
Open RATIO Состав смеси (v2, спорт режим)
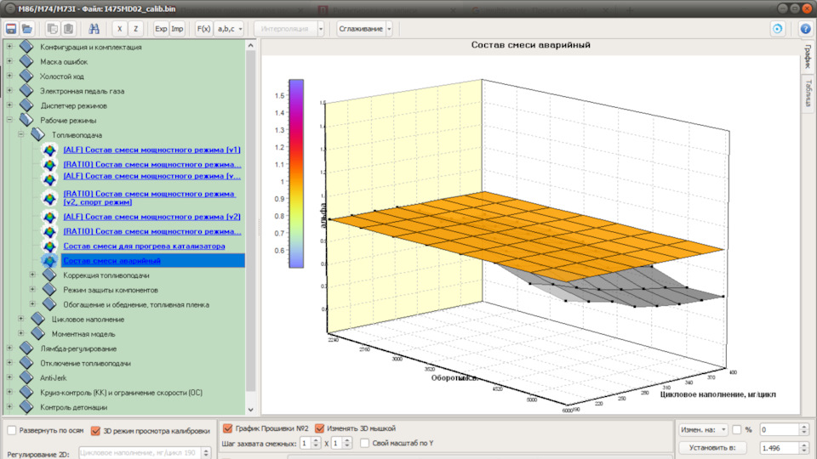coord(150,198)
